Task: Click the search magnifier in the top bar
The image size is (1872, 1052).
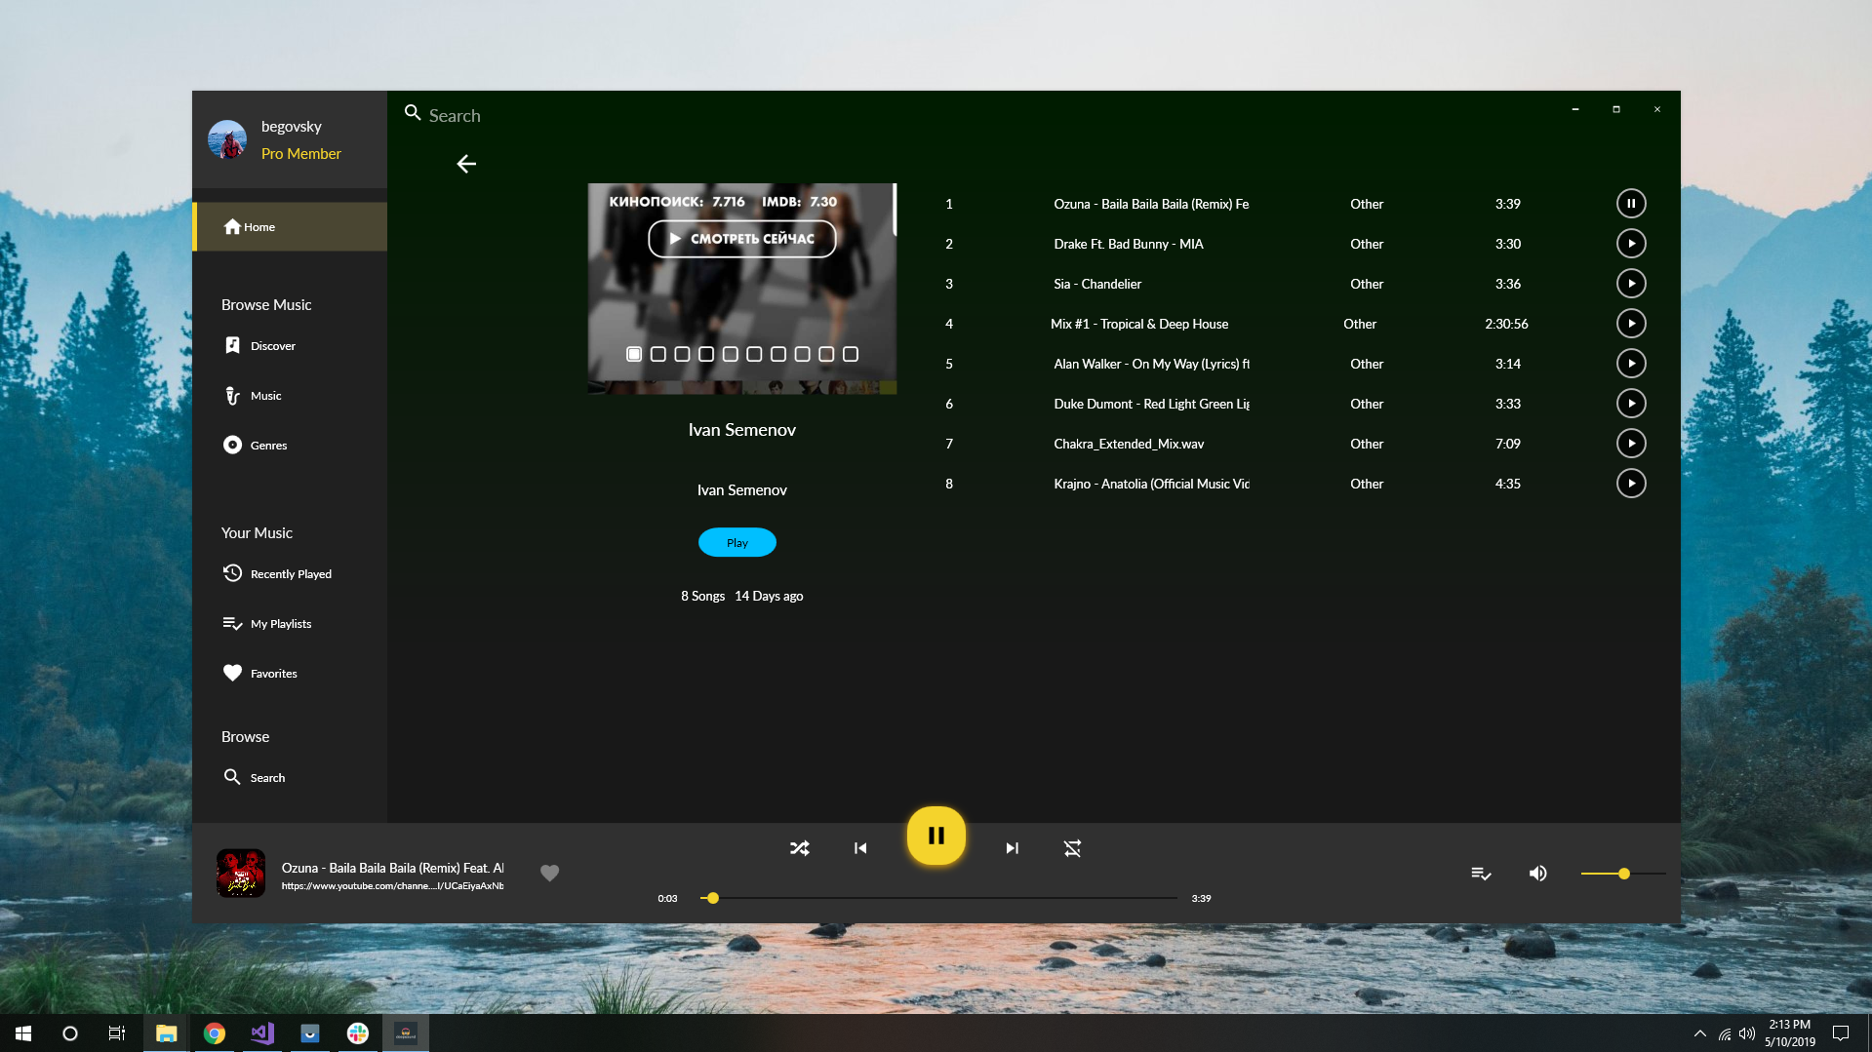Action: [411, 112]
